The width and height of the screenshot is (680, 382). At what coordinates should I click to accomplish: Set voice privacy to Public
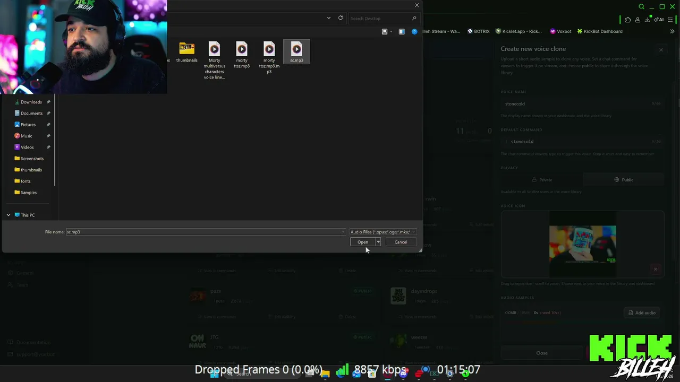tap(624, 180)
